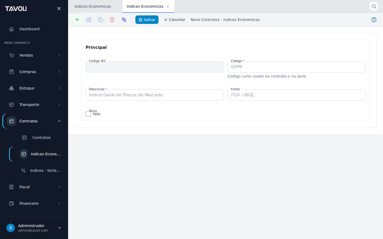Click the duplicate record copy icon
The height and width of the screenshot is (239, 383).
point(101,20)
